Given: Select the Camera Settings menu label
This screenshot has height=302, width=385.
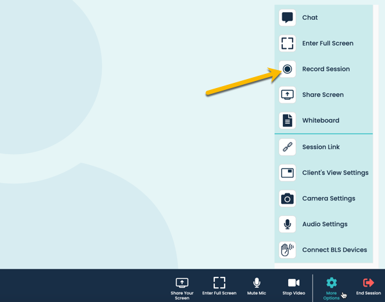Looking at the screenshot, I should (x=329, y=199).
